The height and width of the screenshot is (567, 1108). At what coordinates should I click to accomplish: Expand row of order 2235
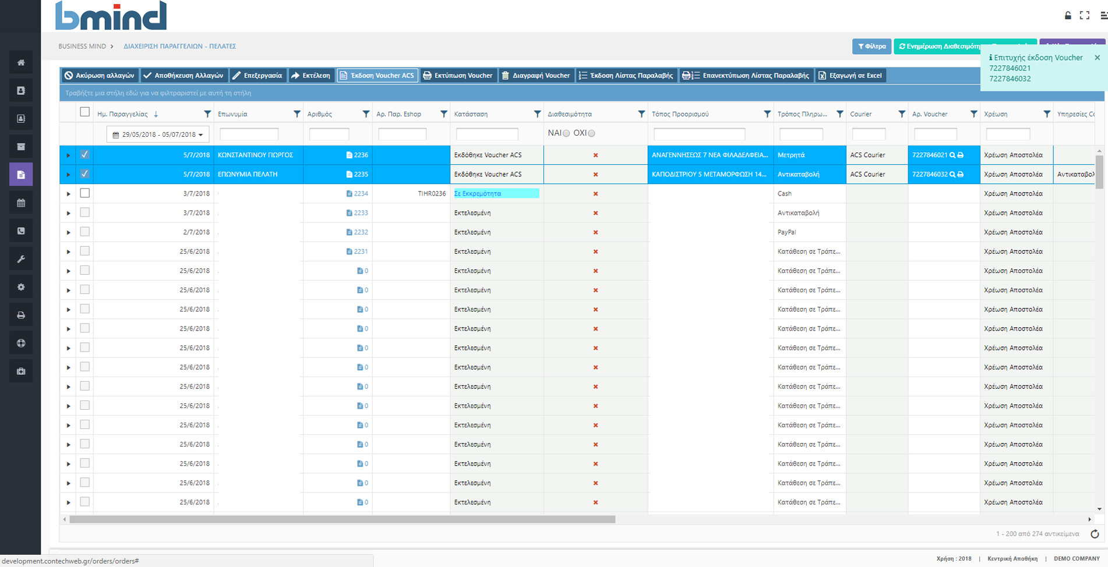click(x=68, y=175)
